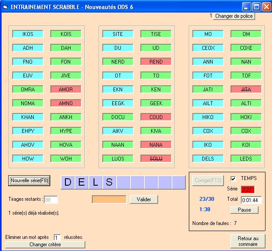Close the Entrainement Scrabble window
272x251 pixels.
266,7
